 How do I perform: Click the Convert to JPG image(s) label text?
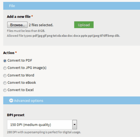click(27, 68)
